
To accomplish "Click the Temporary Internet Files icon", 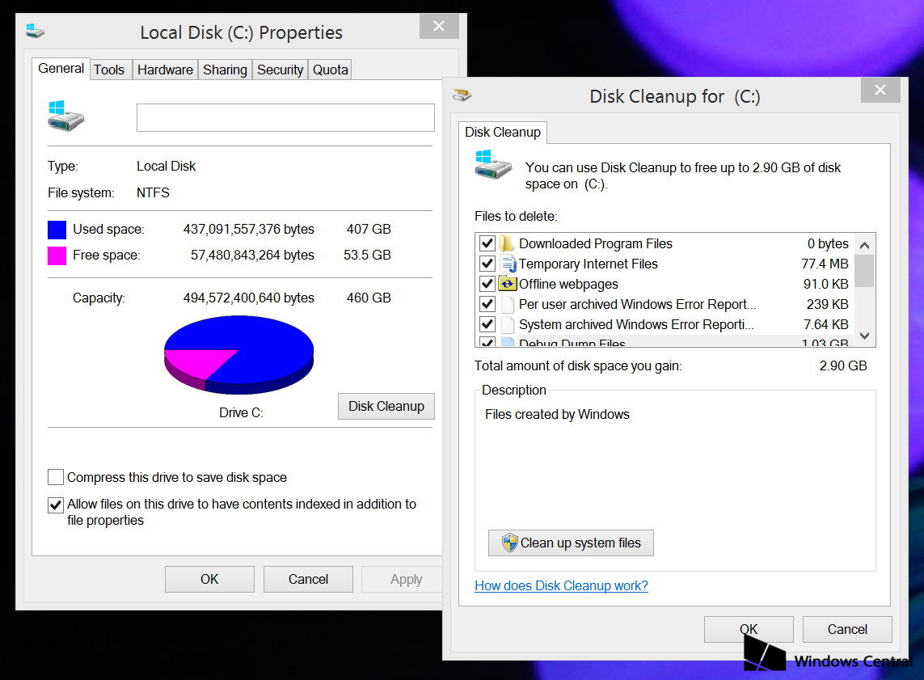I will pyautogui.click(x=508, y=264).
